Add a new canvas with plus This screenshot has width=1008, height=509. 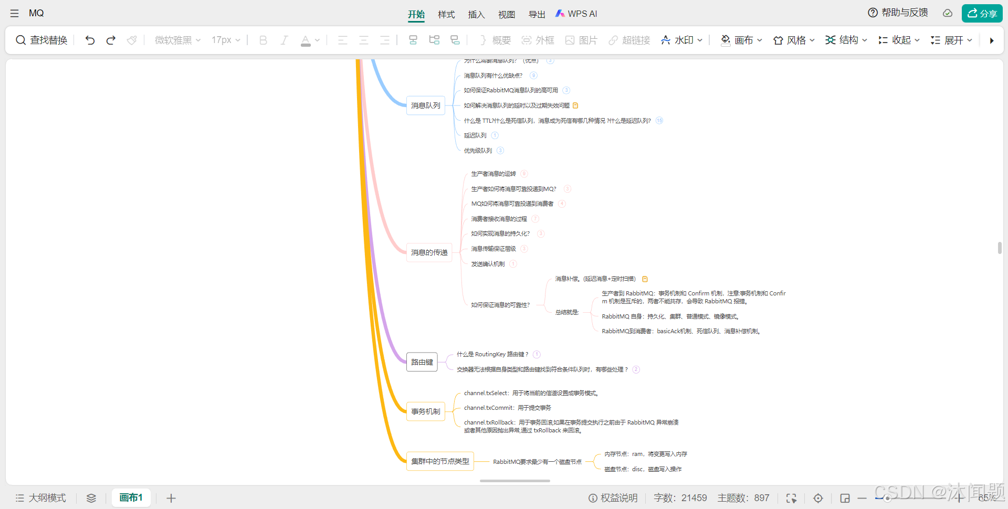coord(171,498)
